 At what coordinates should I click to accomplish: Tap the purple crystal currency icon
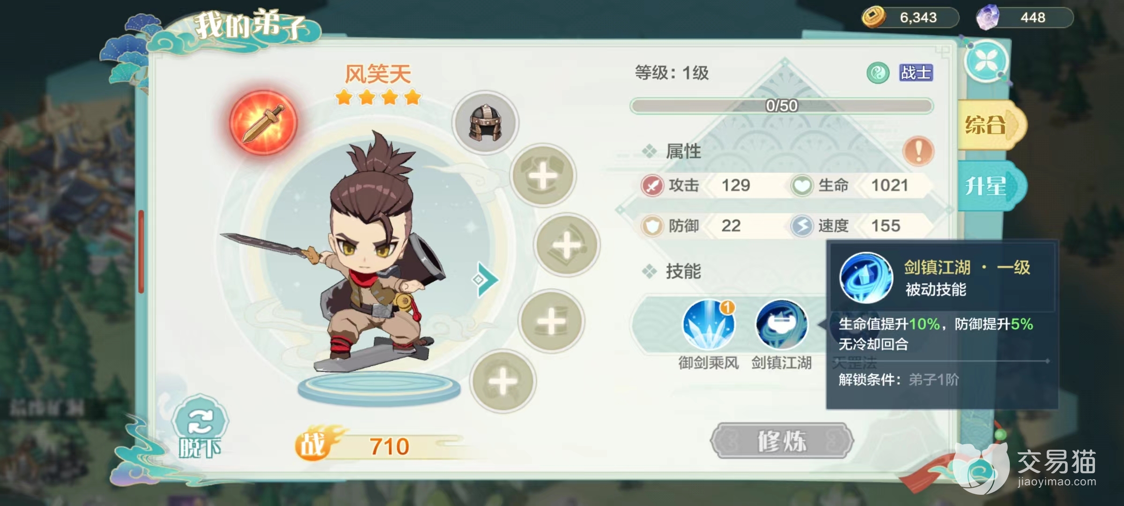coord(987,17)
